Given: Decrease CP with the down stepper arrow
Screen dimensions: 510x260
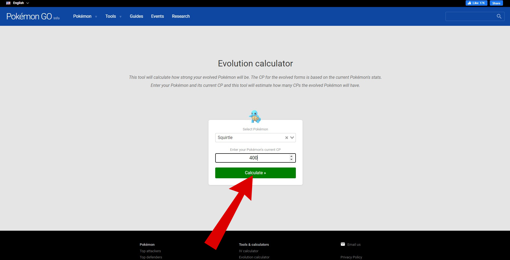Looking at the screenshot, I should pos(291,159).
